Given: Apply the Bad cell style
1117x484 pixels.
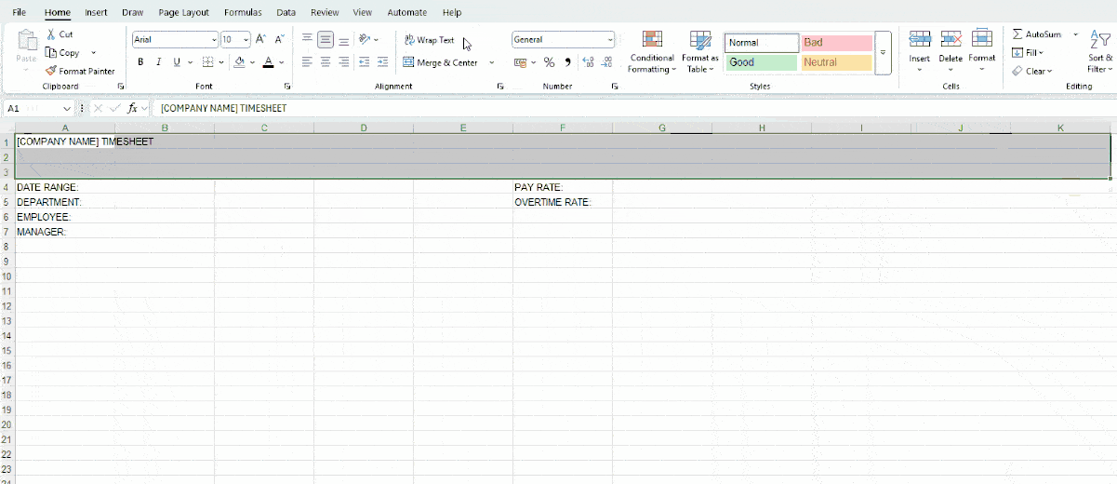Looking at the screenshot, I should coord(837,43).
